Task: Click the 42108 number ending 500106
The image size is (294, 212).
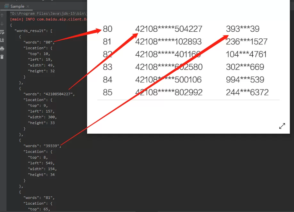Action: point(168,80)
